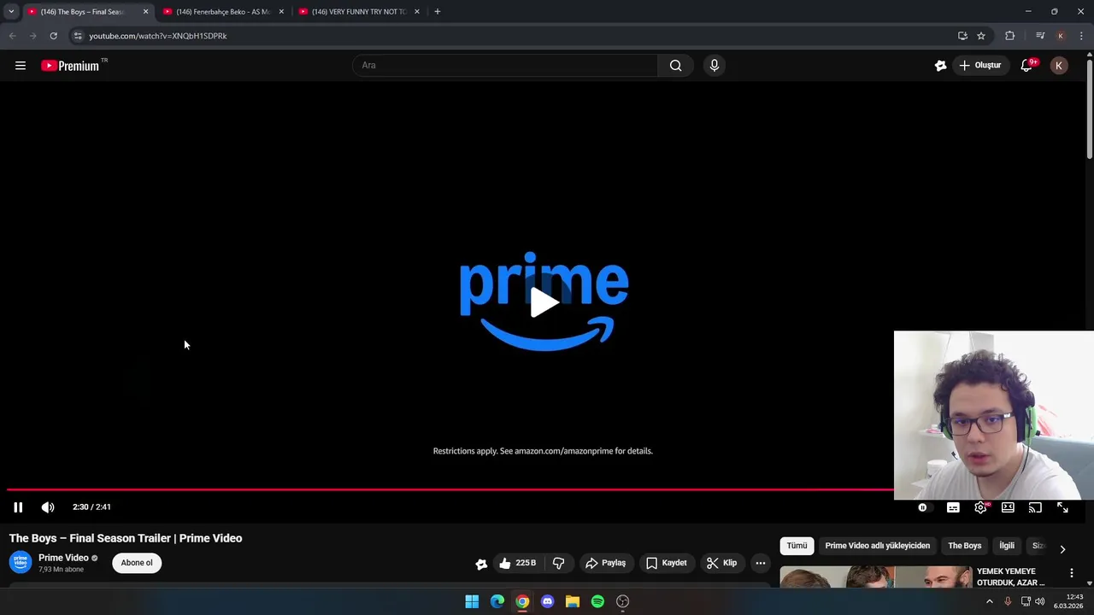Show more filter chips with right arrow
The width and height of the screenshot is (1094, 615).
click(x=1062, y=549)
